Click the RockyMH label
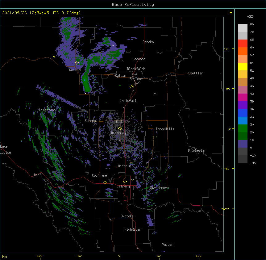Image resolution: width=266 pixels, height=260 pixels. pos(76,70)
